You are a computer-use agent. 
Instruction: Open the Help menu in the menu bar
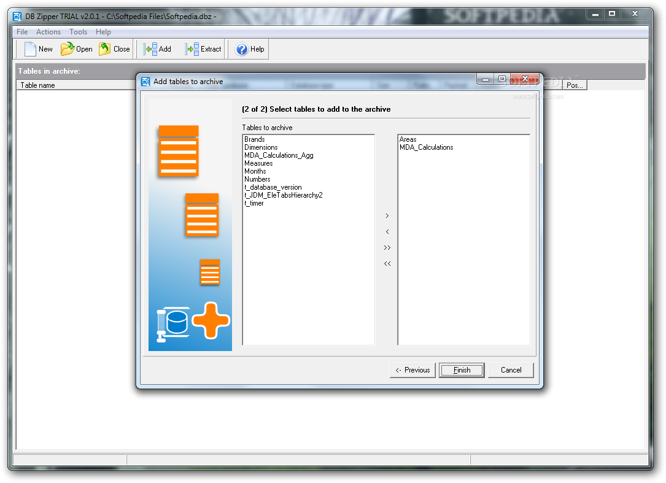(x=103, y=32)
